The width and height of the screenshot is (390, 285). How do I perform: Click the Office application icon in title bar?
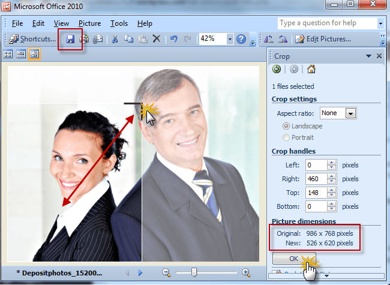click(x=6, y=6)
